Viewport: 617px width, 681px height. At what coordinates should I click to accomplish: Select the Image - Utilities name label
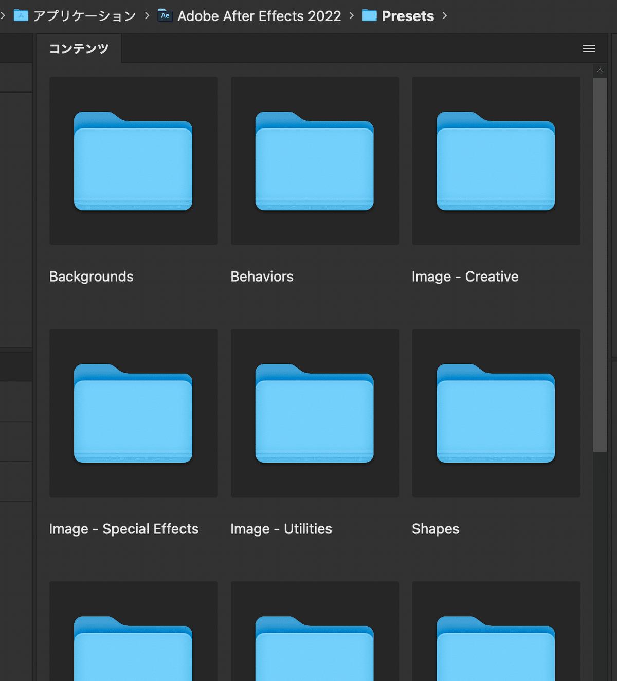pyautogui.click(x=281, y=529)
